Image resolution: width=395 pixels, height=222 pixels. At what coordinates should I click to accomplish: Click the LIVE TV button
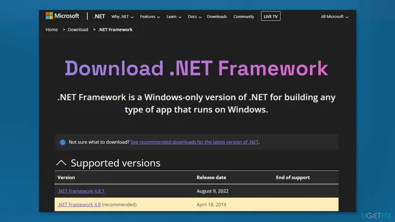click(x=270, y=16)
